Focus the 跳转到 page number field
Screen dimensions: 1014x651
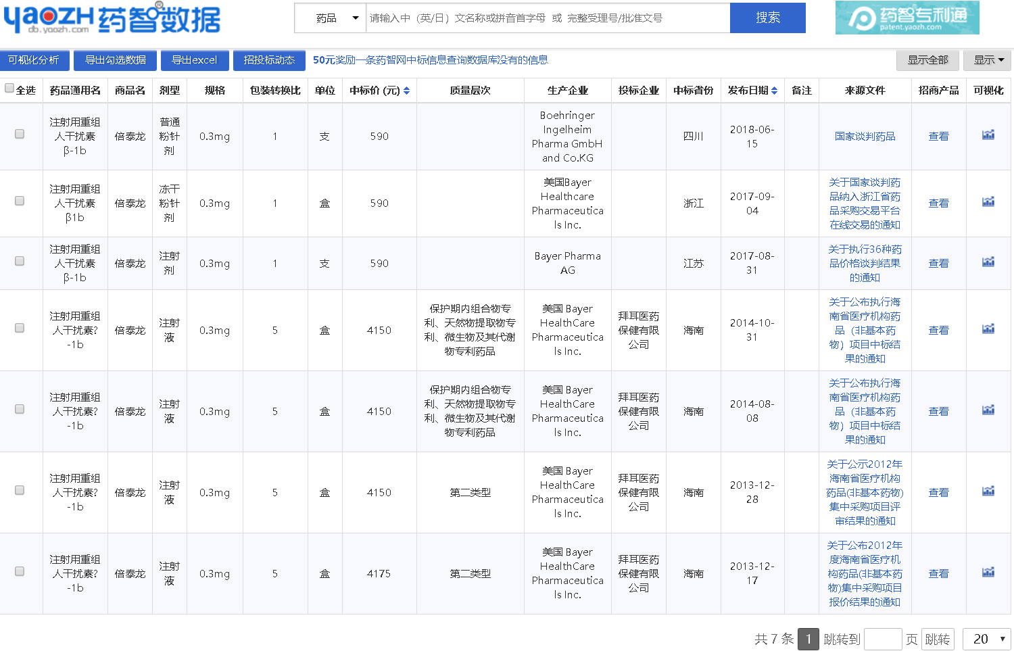pos(883,640)
